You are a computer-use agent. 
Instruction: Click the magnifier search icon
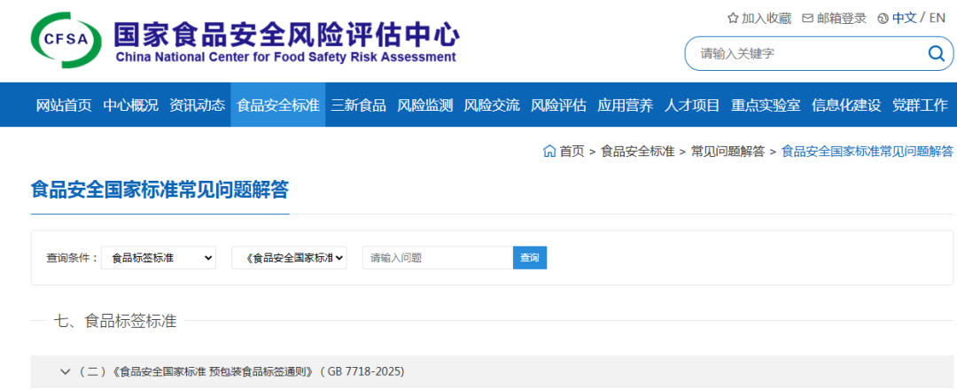coord(937,54)
